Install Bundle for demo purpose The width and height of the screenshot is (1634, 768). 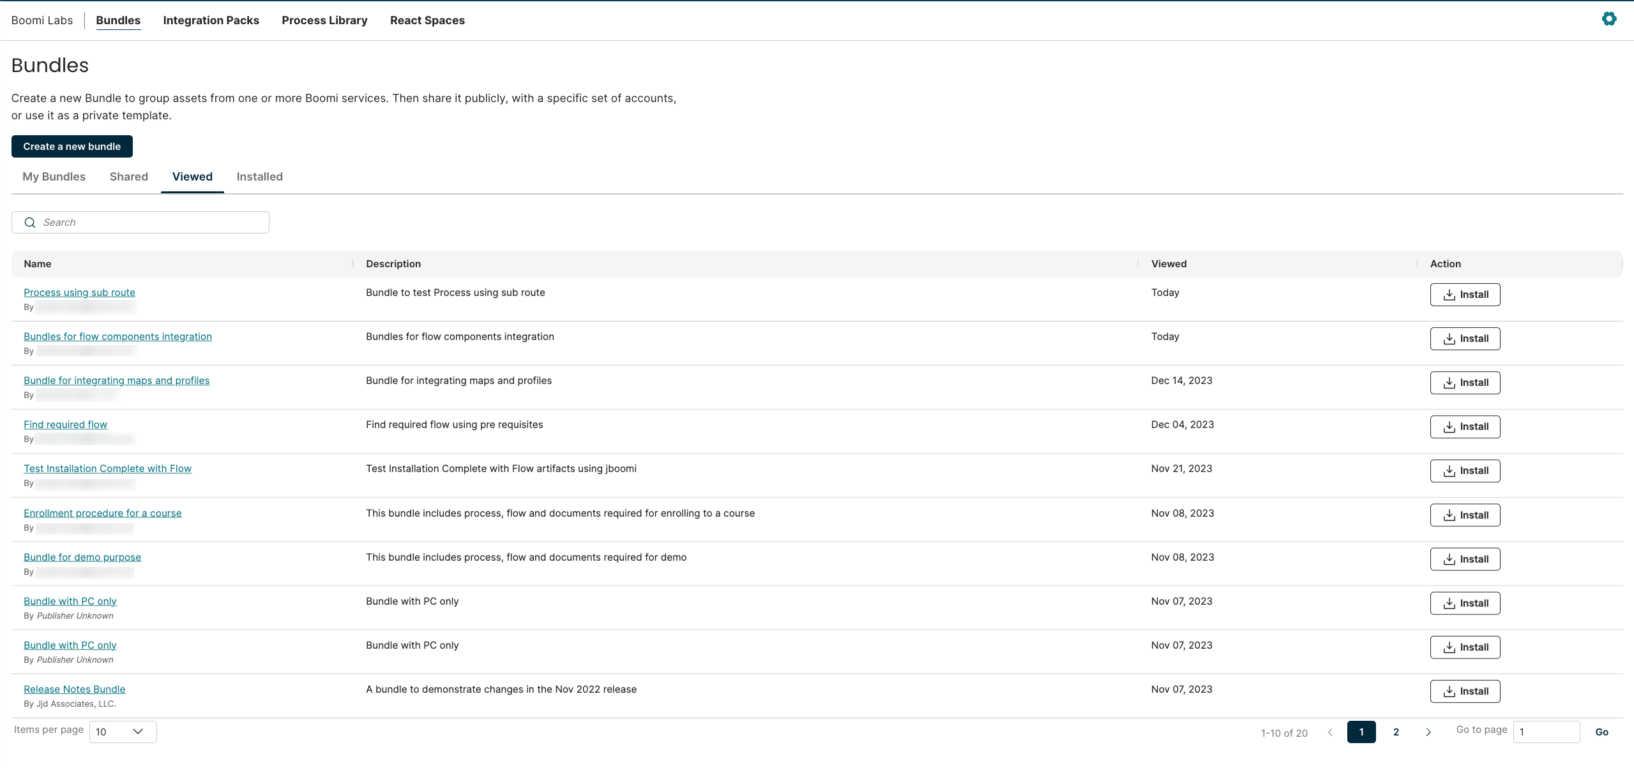pos(1465,559)
